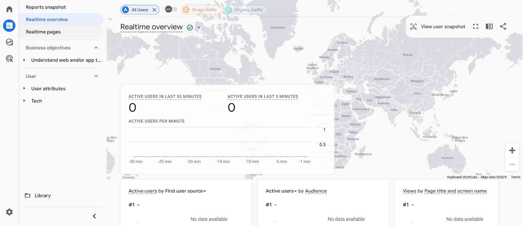Click Active users text in First user source card
This screenshot has height=226, width=523.
[143, 191]
